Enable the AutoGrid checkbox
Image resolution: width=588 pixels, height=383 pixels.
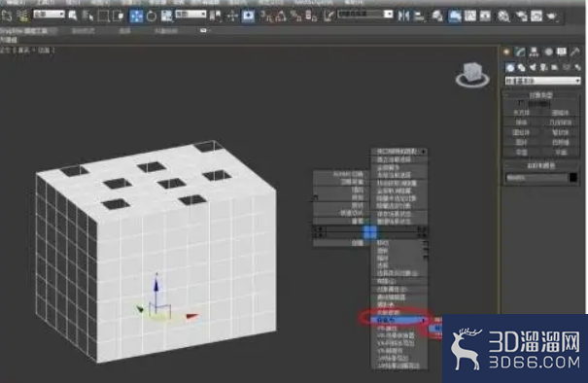pyautogui.click(x=521, y=103)
